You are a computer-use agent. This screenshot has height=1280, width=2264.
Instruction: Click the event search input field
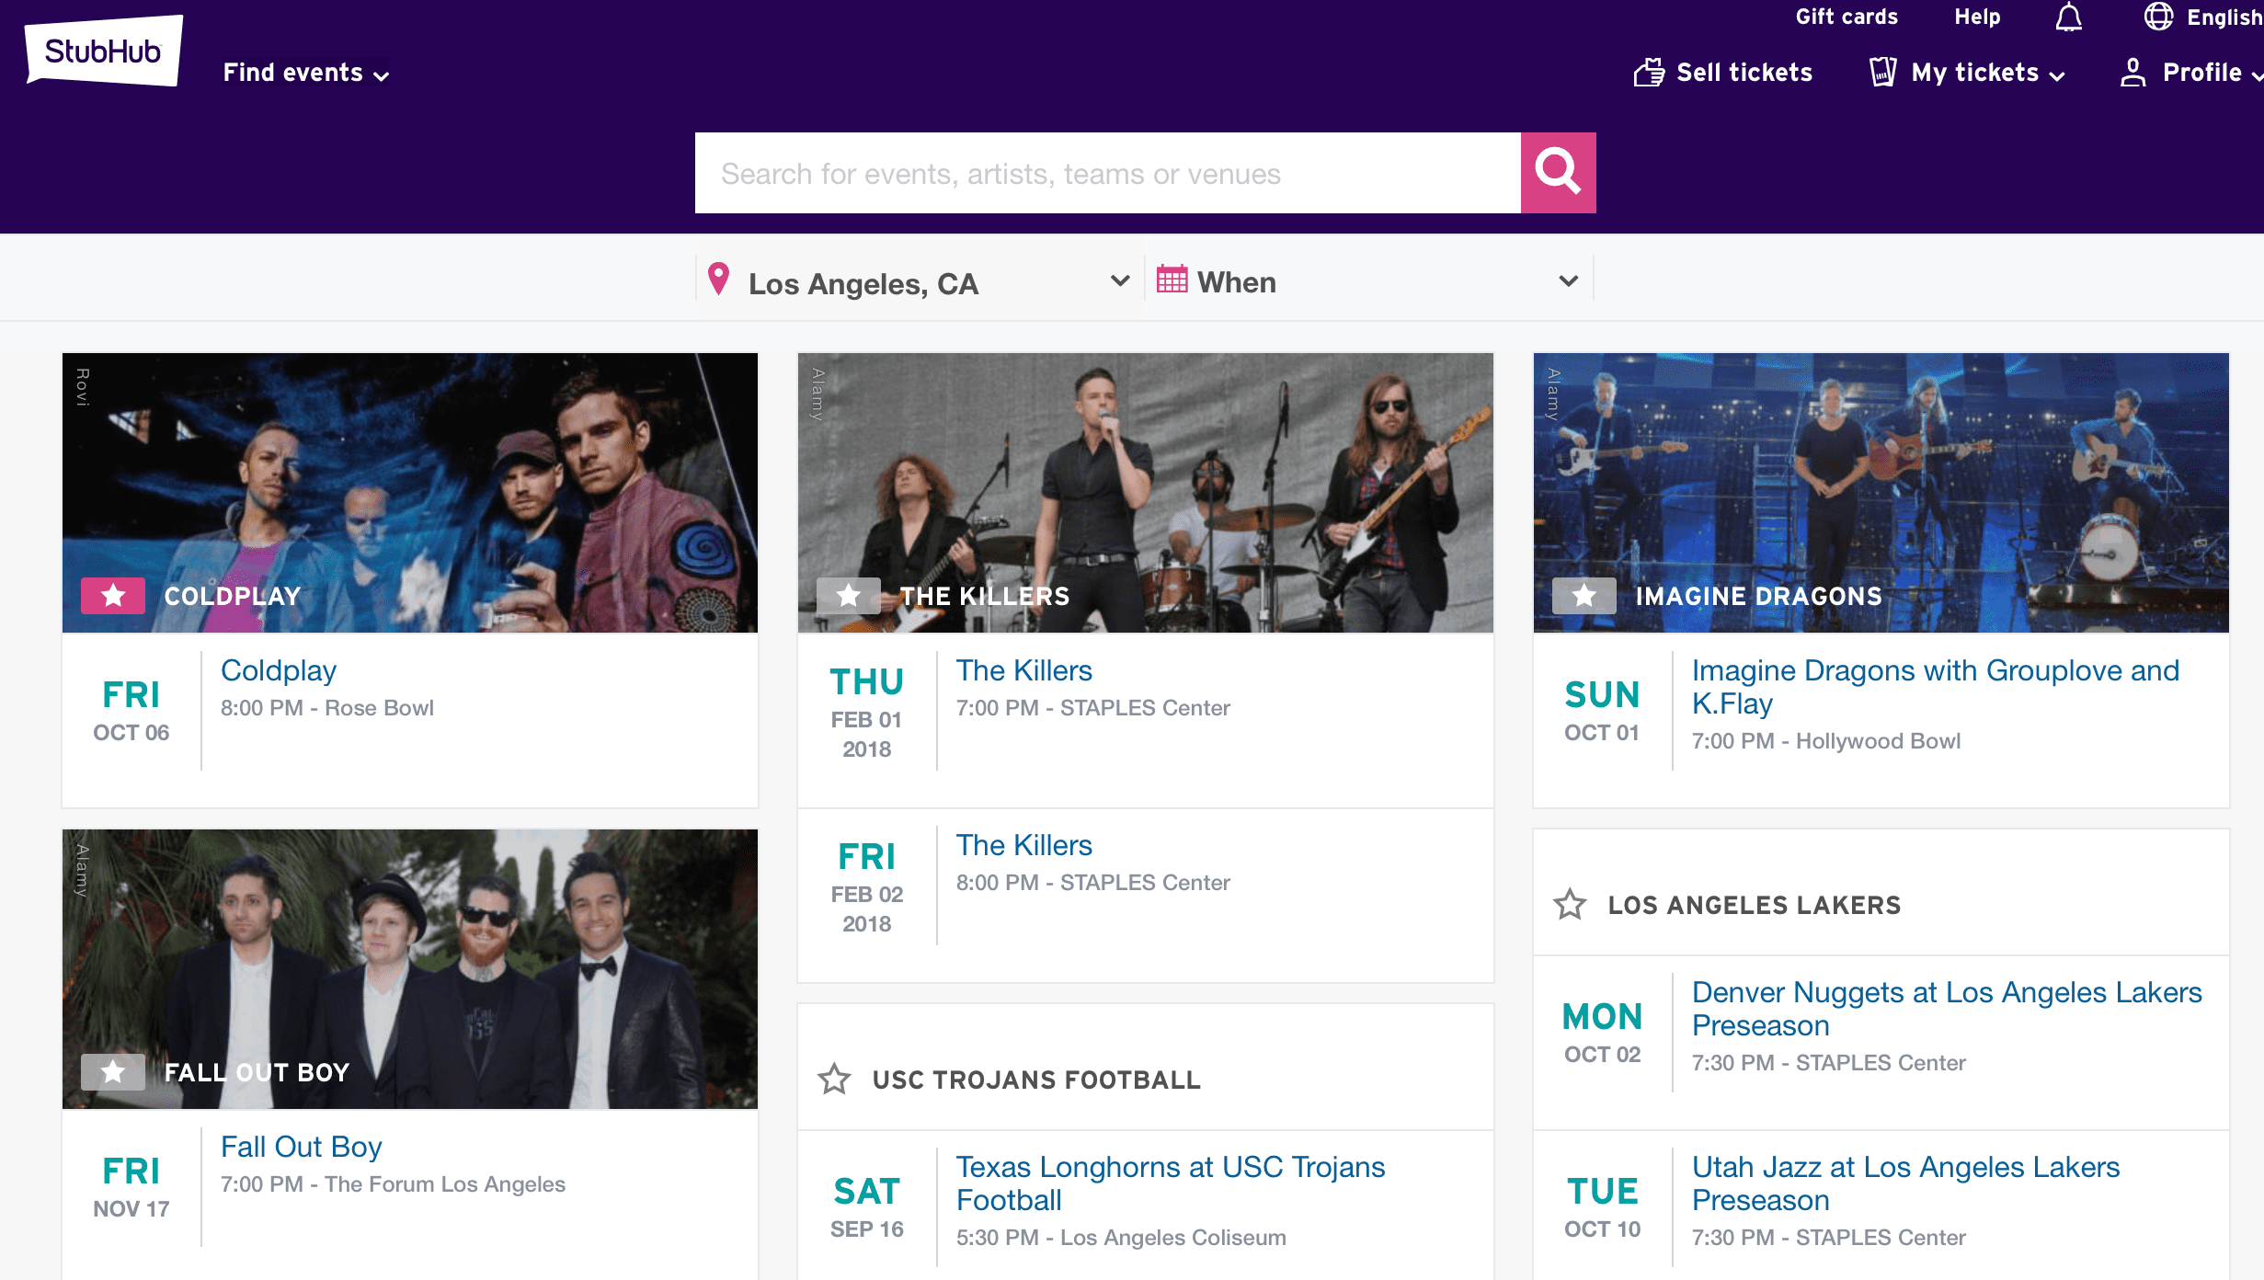[1107, 173]
